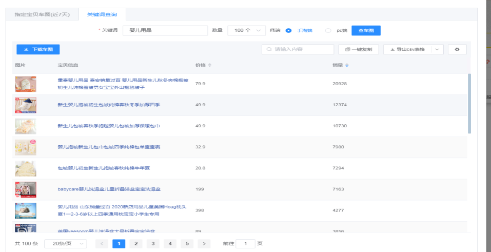Go to page 2 in pagination
The width and height of the screenshot is (491, 252).
(136, 244)
